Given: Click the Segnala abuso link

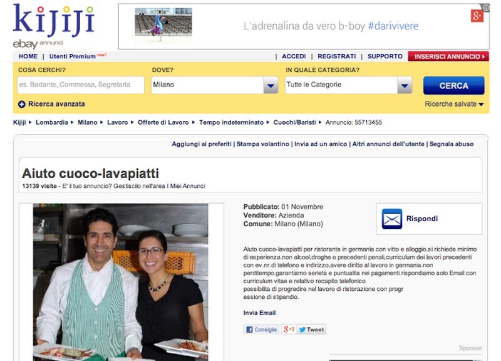Looking at the screenshot, I should click(451, 144).
